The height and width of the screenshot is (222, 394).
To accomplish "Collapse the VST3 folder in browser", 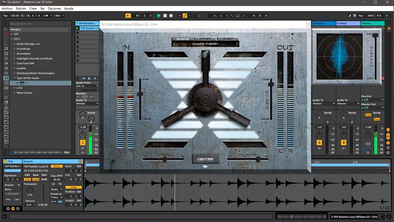I will (x=11, y=39).
